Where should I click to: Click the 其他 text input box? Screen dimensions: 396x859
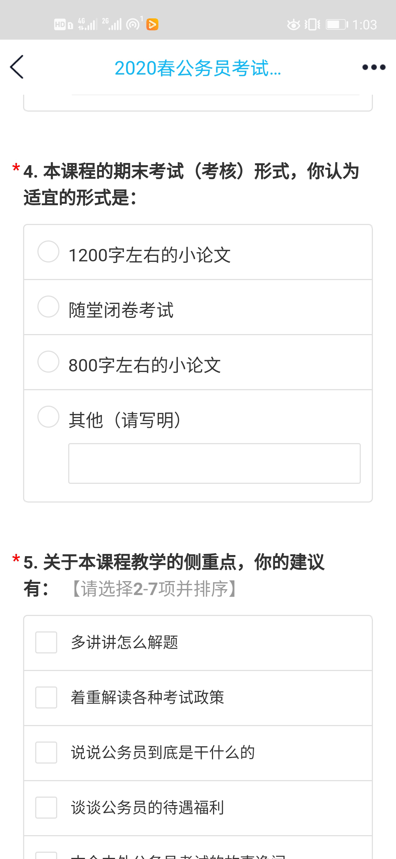click(214, 463)
